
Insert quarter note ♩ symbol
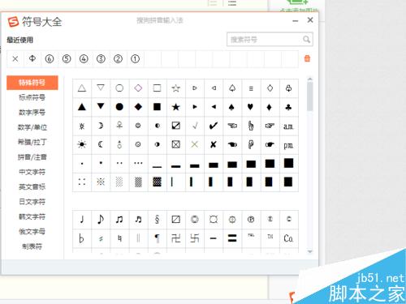tap(82, 220)
